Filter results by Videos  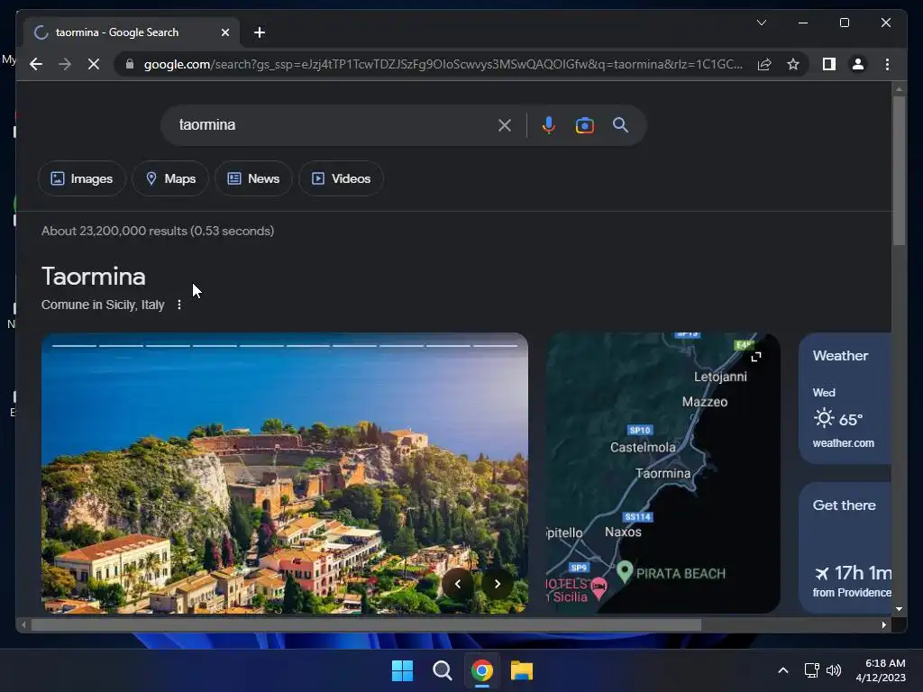click(x=341, y=178)
